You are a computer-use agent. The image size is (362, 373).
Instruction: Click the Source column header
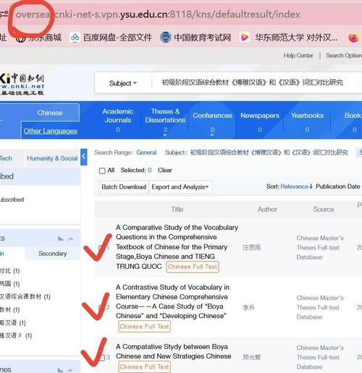[324, 210]
